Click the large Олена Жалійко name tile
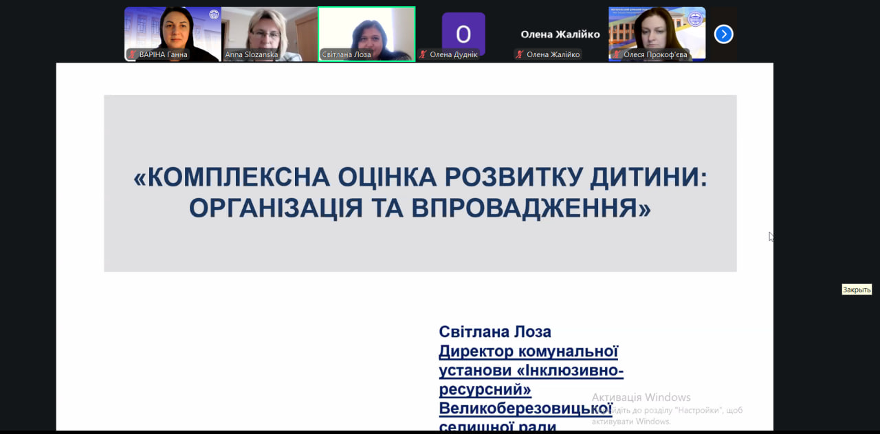This screenshot has width=880, height=434. [x=560, y=34]
